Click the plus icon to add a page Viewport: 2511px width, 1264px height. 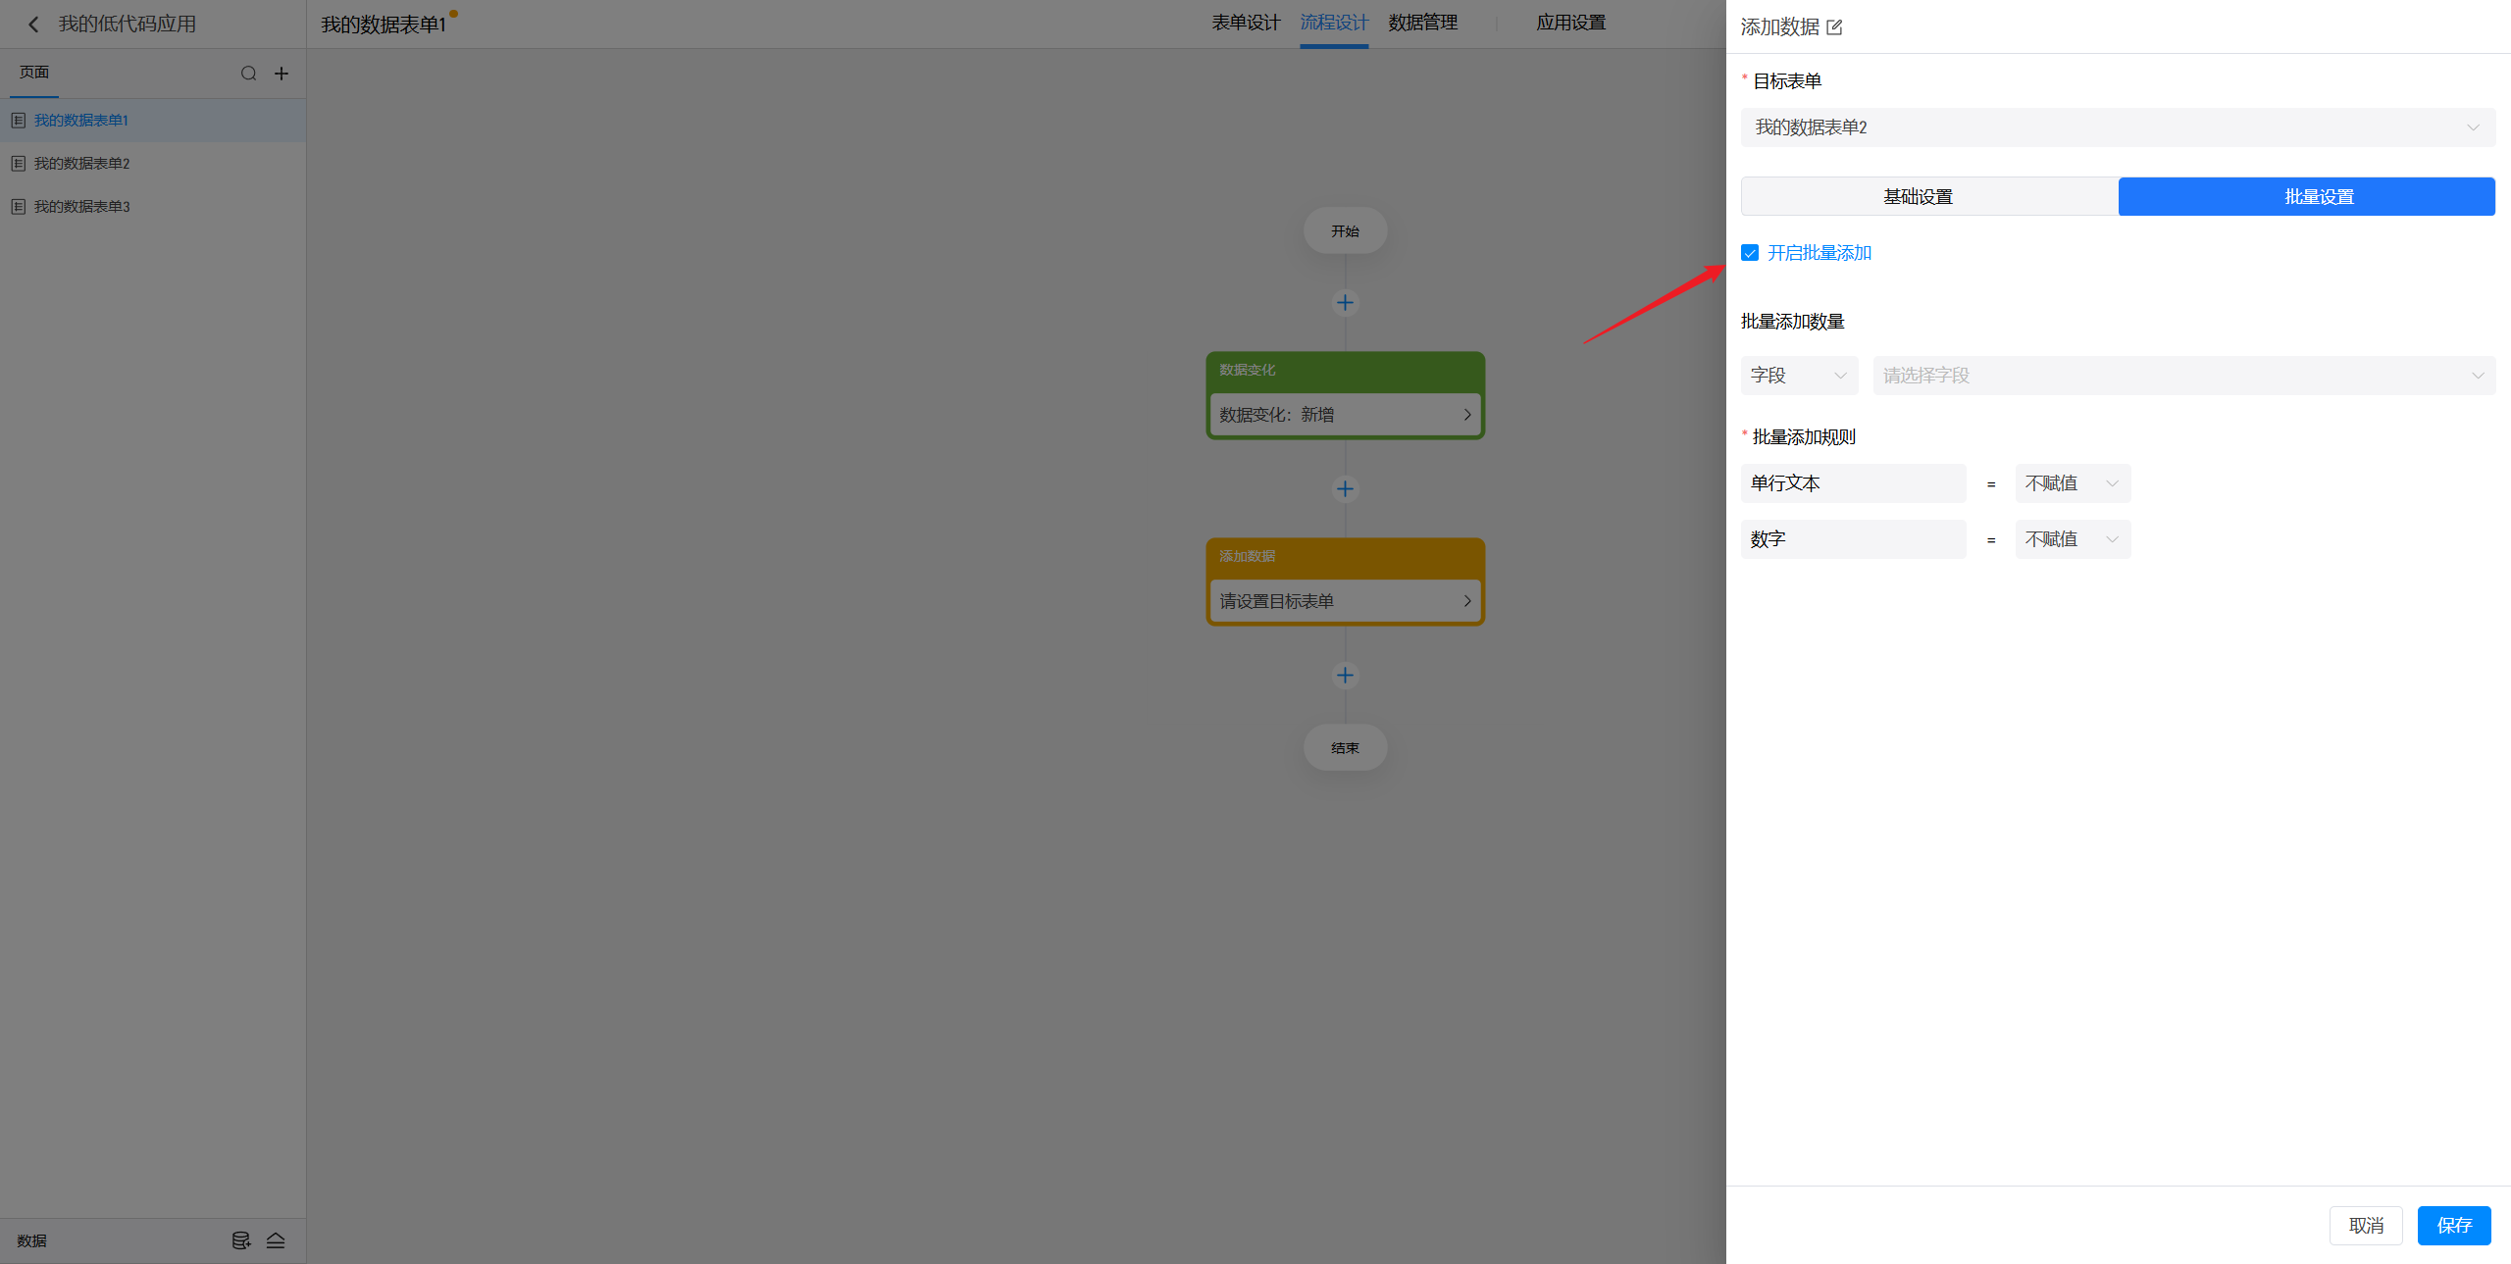(282, 74)
